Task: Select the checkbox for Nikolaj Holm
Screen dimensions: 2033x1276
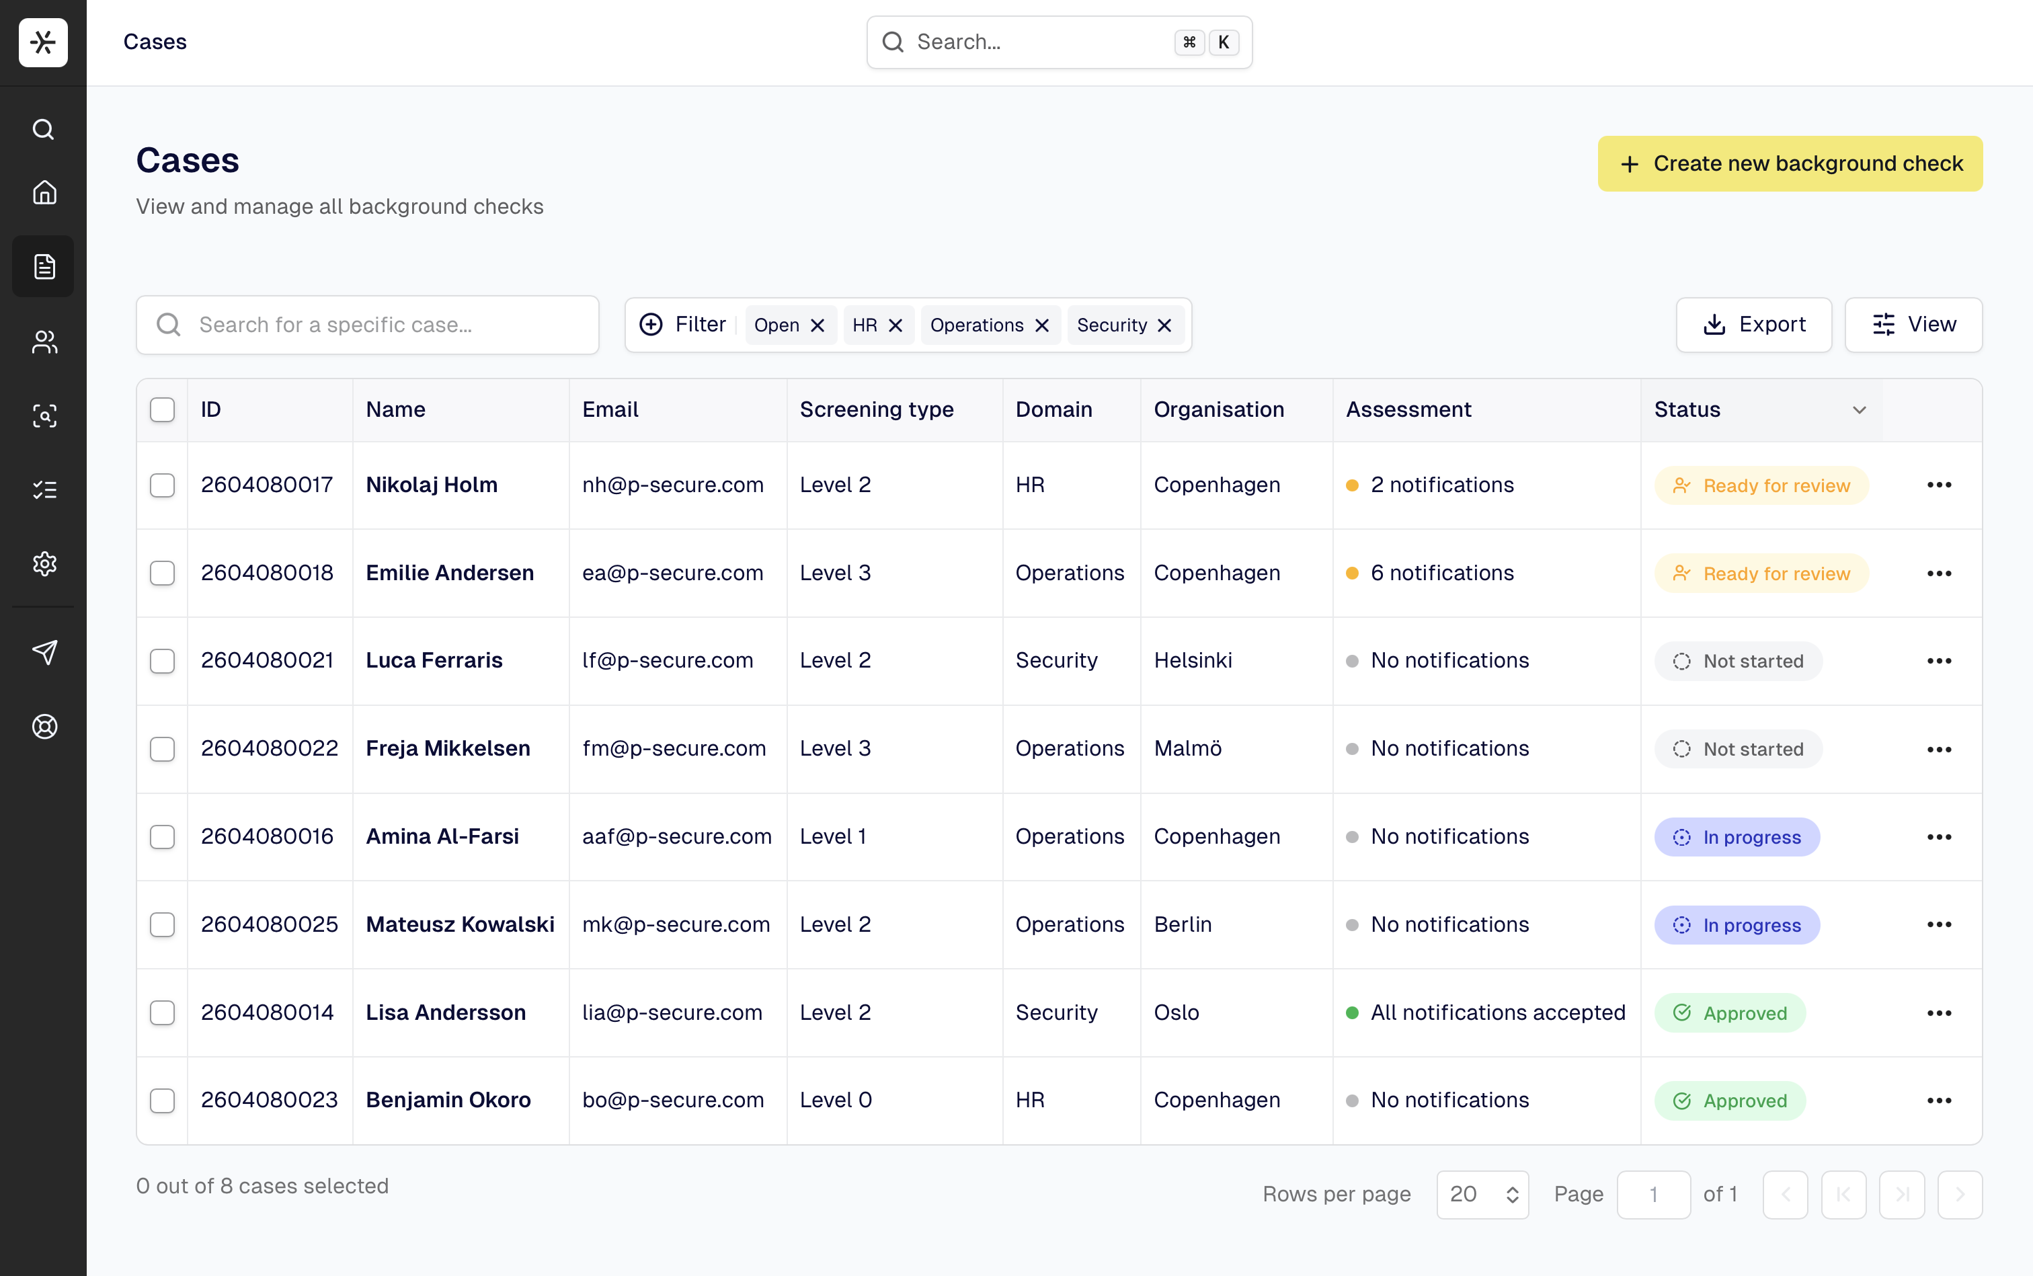Action: pyautogui.click(x=162, y=485)
